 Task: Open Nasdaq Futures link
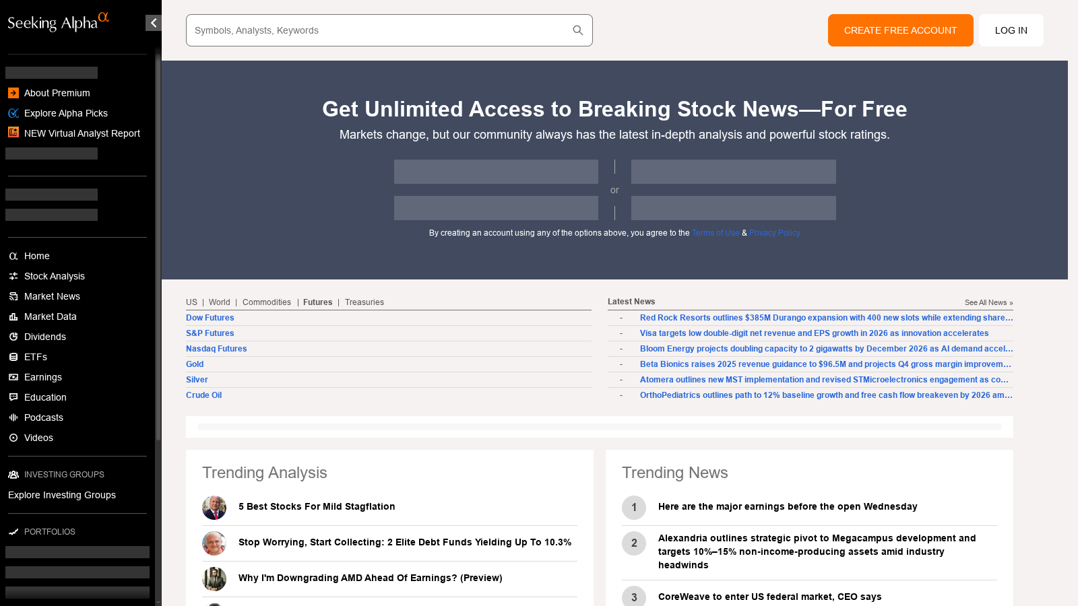216,348
